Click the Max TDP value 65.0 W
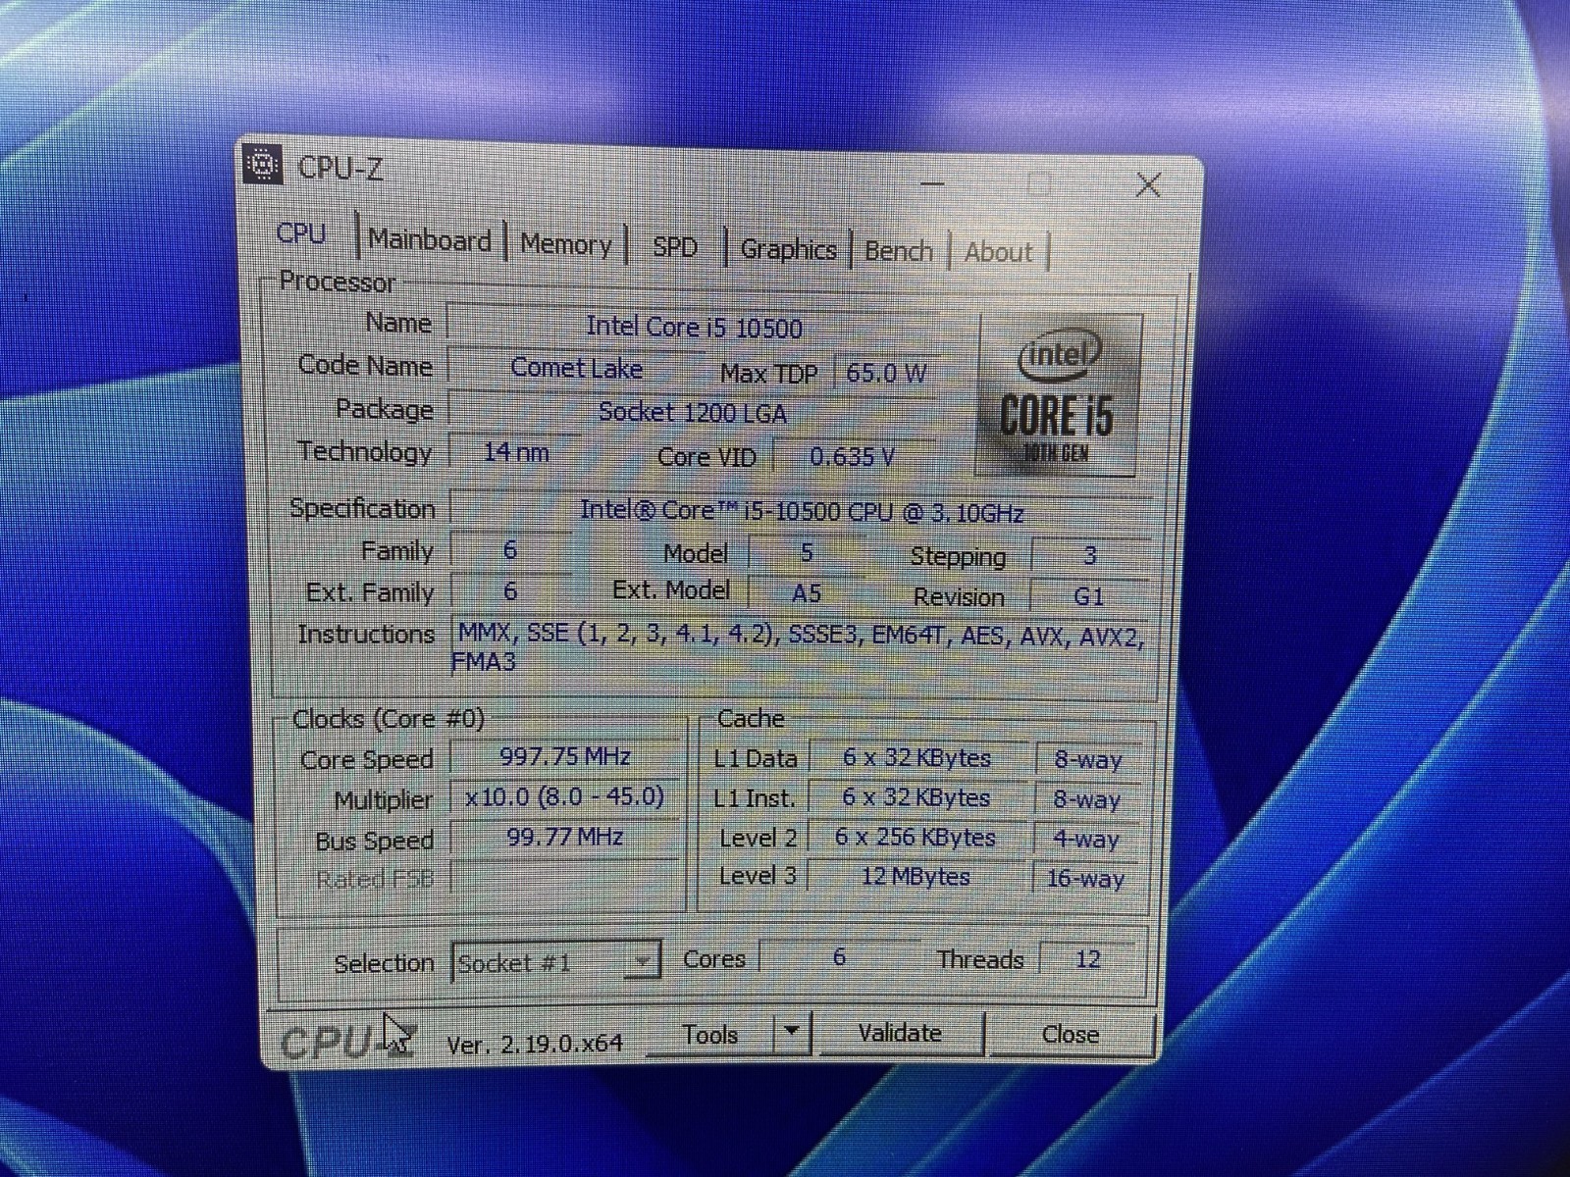This screenshot has width=1570, height=1177. click(886, 374)
